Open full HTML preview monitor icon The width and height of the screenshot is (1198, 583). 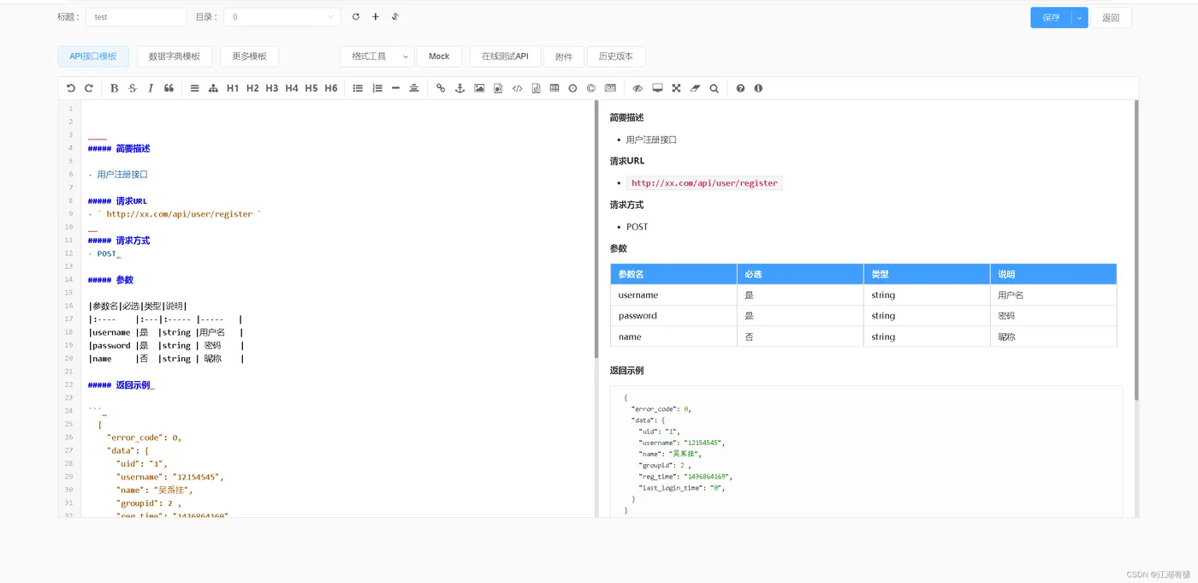click(657, 88)
